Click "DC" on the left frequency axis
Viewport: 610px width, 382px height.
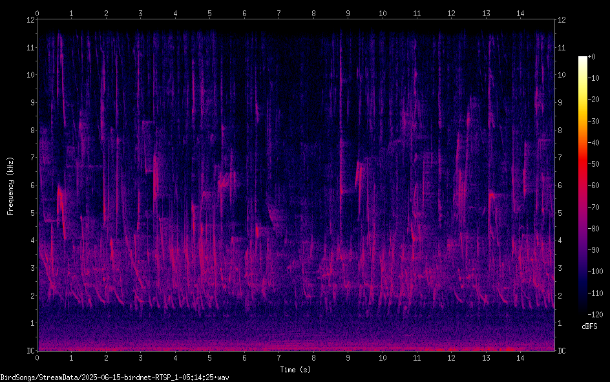pos(30,351)
